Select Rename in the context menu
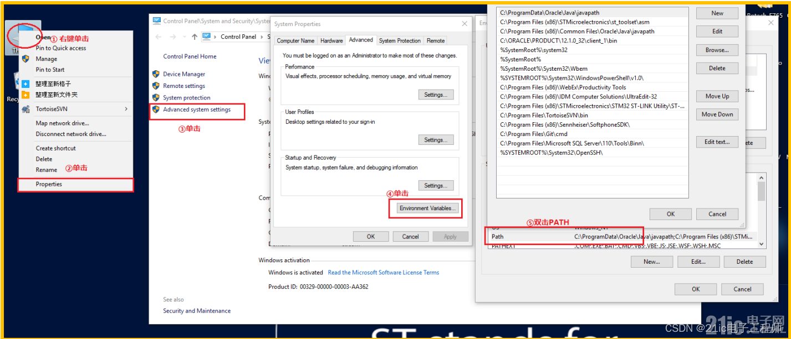This screenshot has width=791, height=339. pyautogui.click(x=47, y=170)
